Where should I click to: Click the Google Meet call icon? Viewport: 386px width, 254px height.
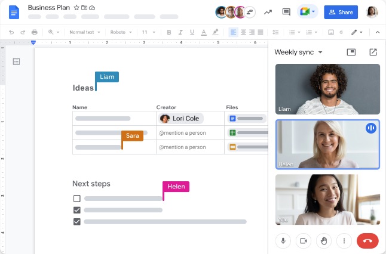pyautogui.click(x=307, y=12)
